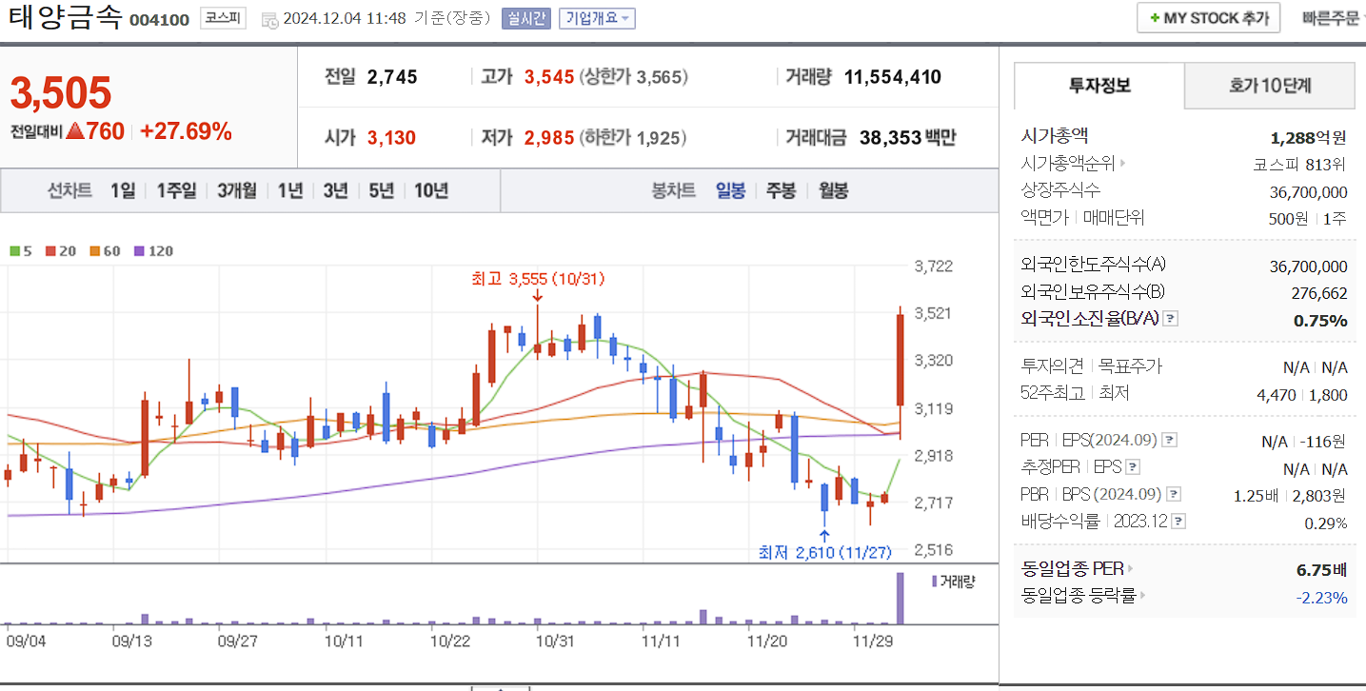Screen dimensions: 1366x691
Task: Click the 시가 value 3,130
Action: pyautogui.click(x=391, y=137)
